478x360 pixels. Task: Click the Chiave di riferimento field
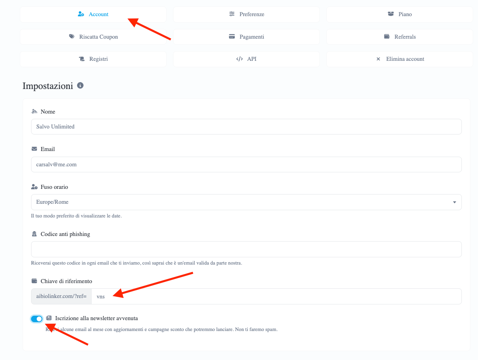(x=276, y=296)
